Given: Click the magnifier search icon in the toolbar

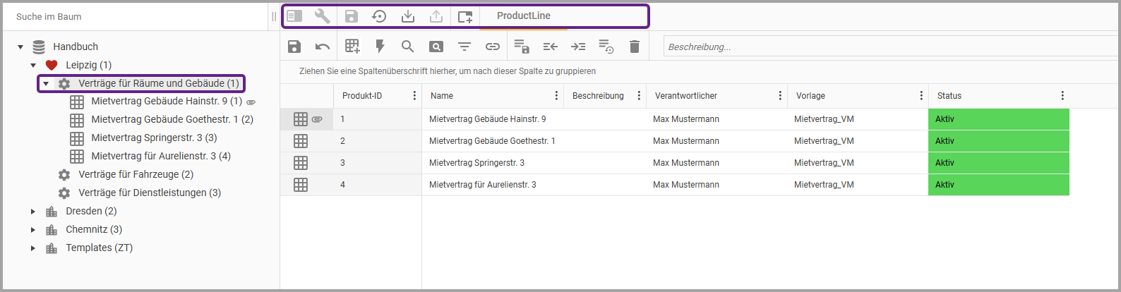Looking at the screenshot, I should pos(407,47).
